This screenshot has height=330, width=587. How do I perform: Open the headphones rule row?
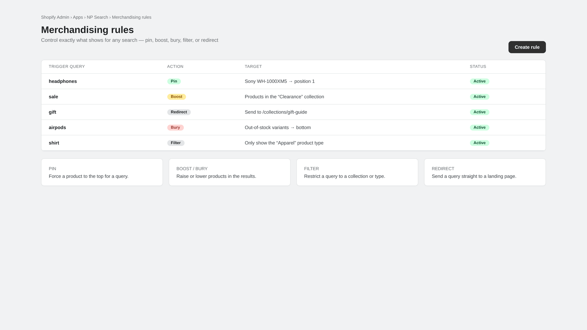[x=293, y=81]
